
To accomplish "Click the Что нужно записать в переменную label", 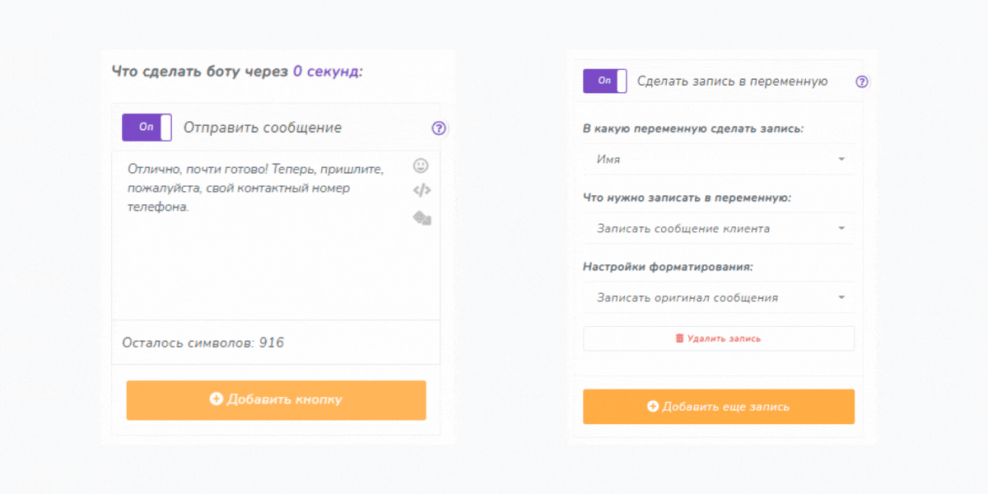I will 687,198.
